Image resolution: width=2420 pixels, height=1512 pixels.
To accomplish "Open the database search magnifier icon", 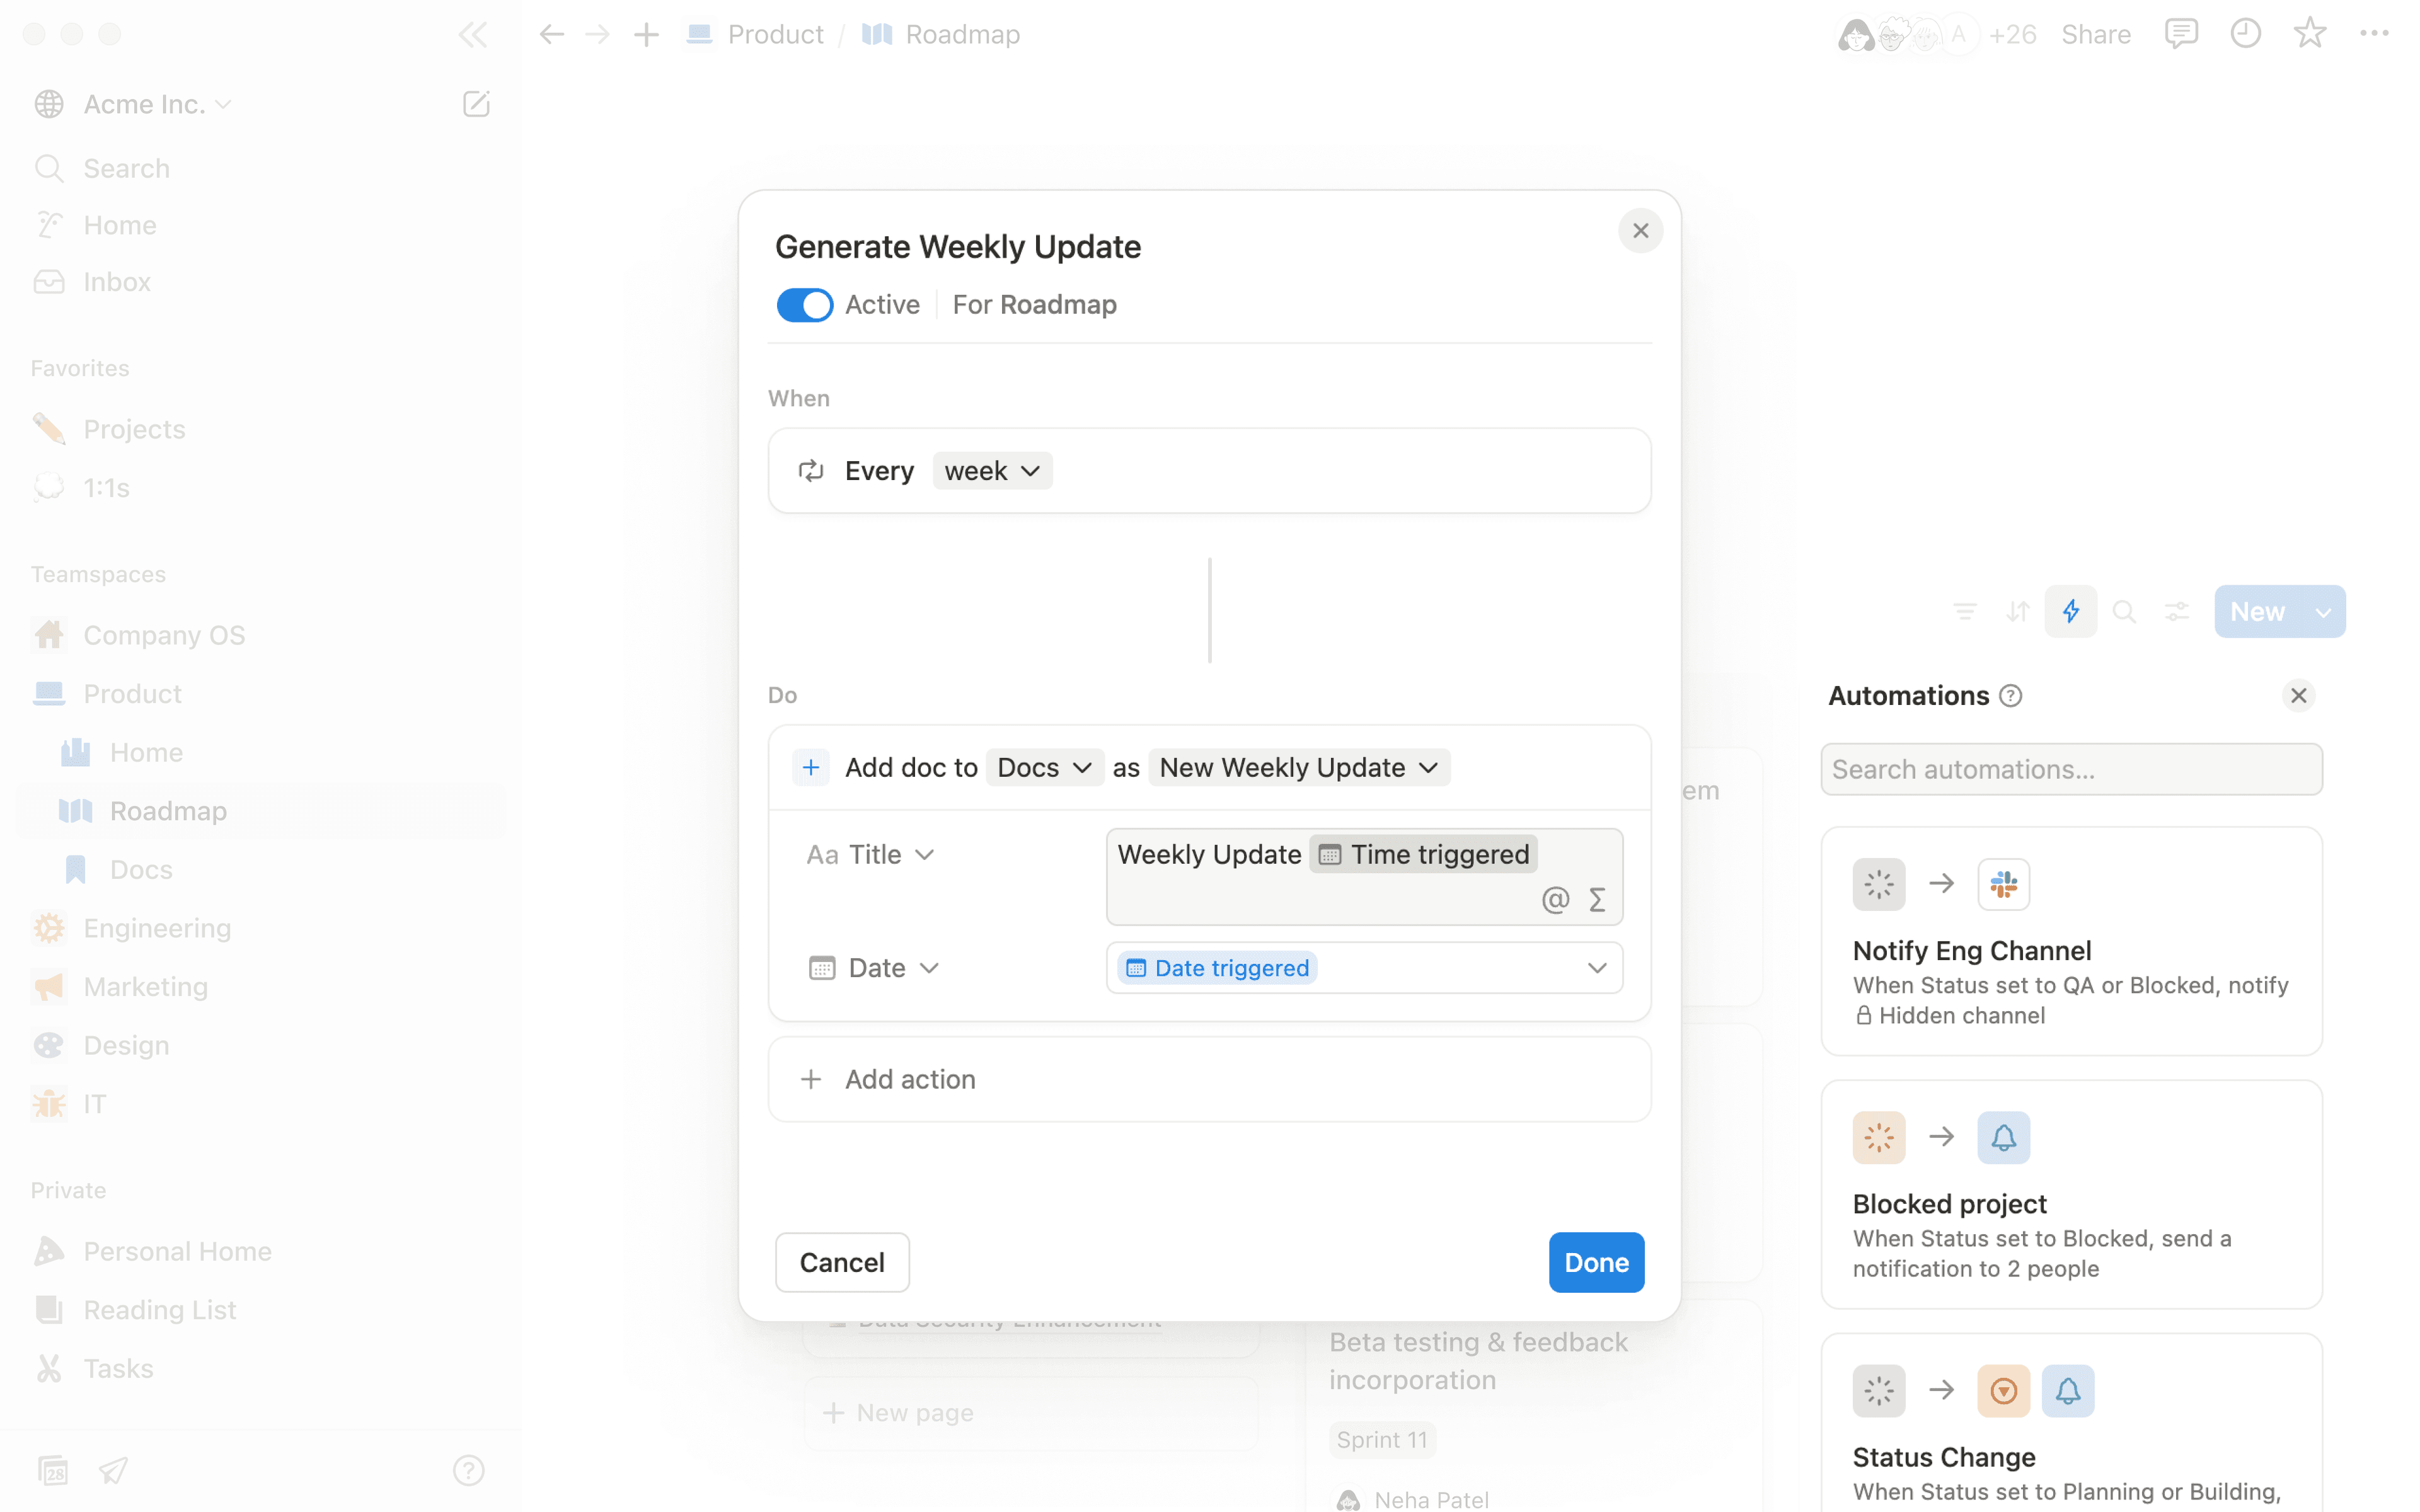I will [x=2124, y=611].
